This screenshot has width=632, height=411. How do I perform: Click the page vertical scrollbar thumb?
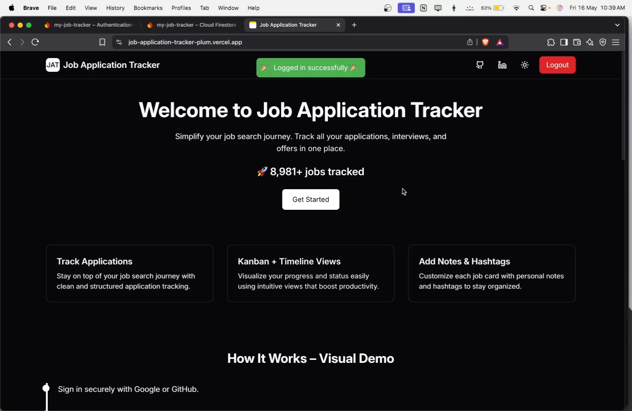click(623, 106)
